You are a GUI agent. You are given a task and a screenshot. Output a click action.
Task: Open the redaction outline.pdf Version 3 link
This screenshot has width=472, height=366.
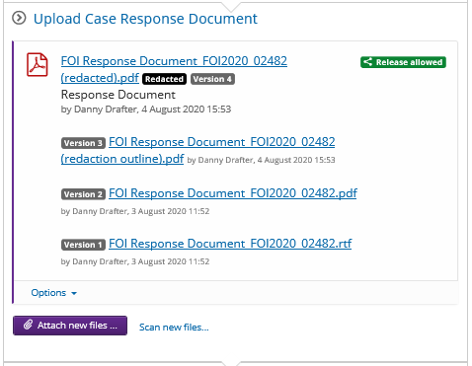point(197,150)
